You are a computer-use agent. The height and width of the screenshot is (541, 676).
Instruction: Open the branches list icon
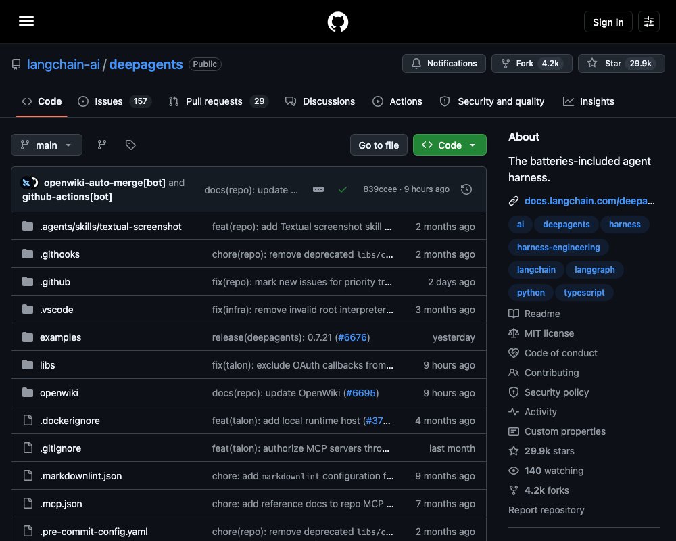(x=102, y=145)
